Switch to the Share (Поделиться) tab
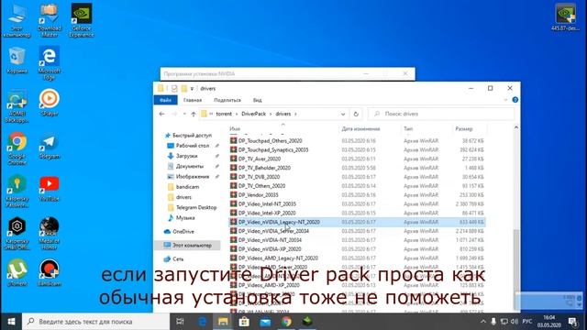 227,100
